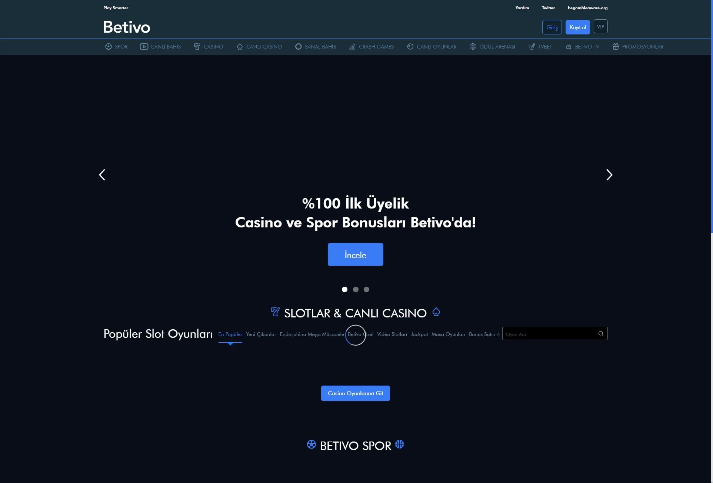Image resolution: width=713 pixels, height=483 pixels.
Task: Click the TV icon beside BETİVO TV
Action: pyautogui.click(x=569, y=47)
